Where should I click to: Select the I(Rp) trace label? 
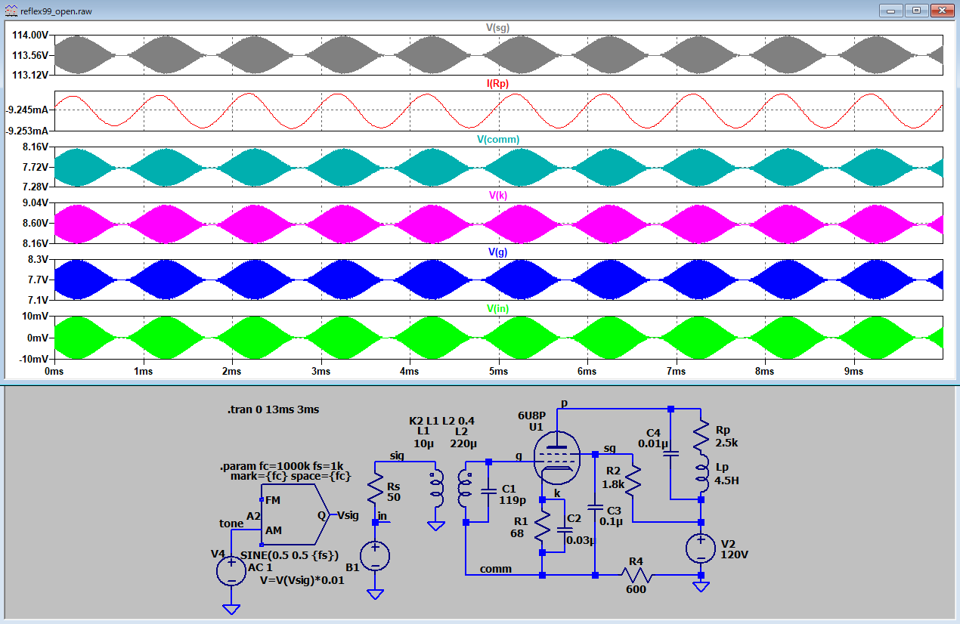tap(497, 83)
